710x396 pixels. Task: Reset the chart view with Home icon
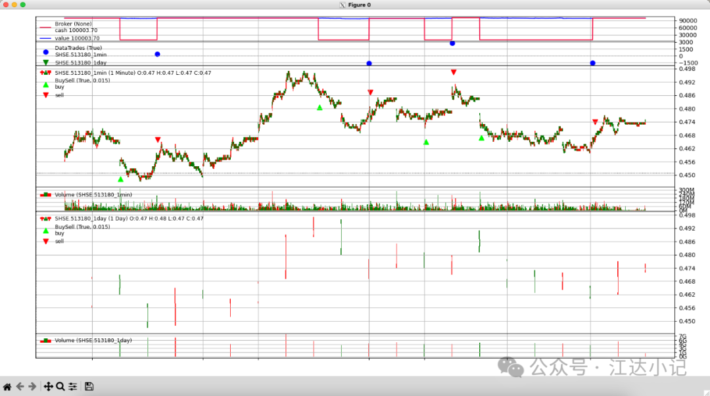click(7, 387)
